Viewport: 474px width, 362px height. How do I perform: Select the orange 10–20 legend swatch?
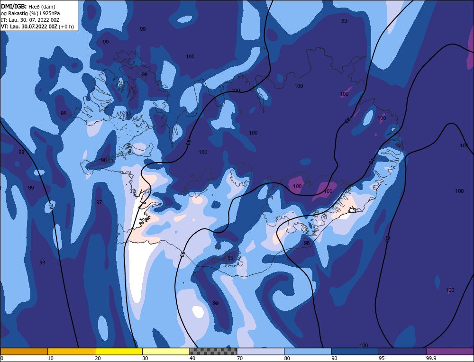(72, 351)
